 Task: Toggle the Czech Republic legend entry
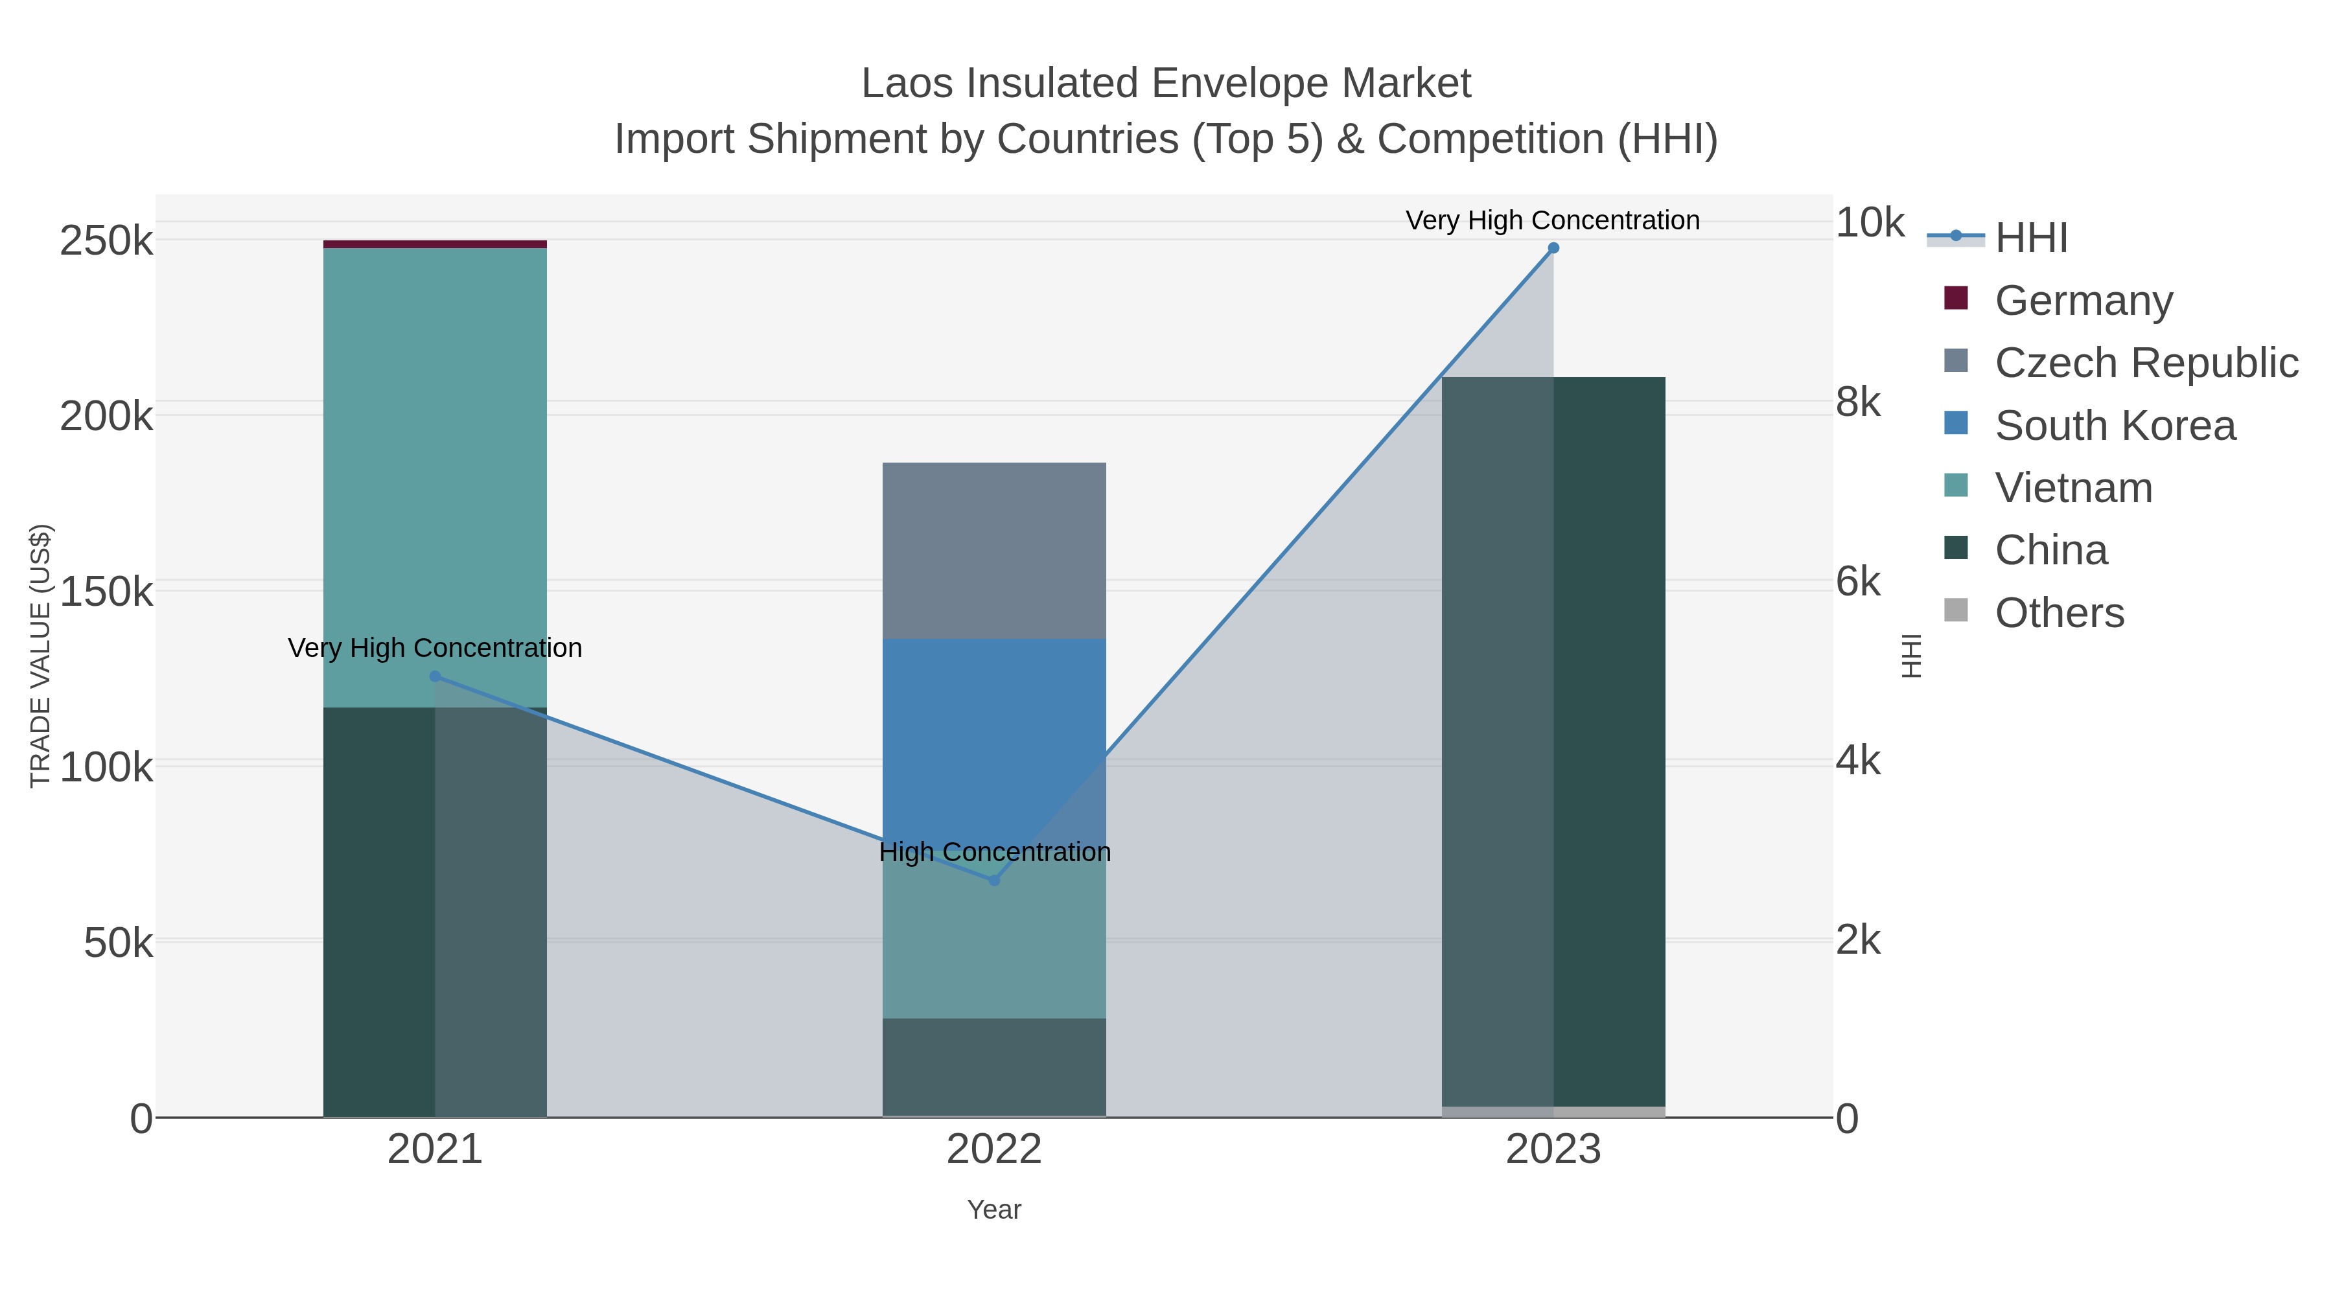point(2121,363)
